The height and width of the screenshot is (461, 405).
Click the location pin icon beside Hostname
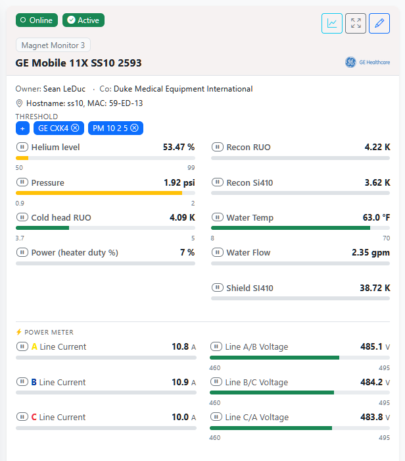point(19,103)
